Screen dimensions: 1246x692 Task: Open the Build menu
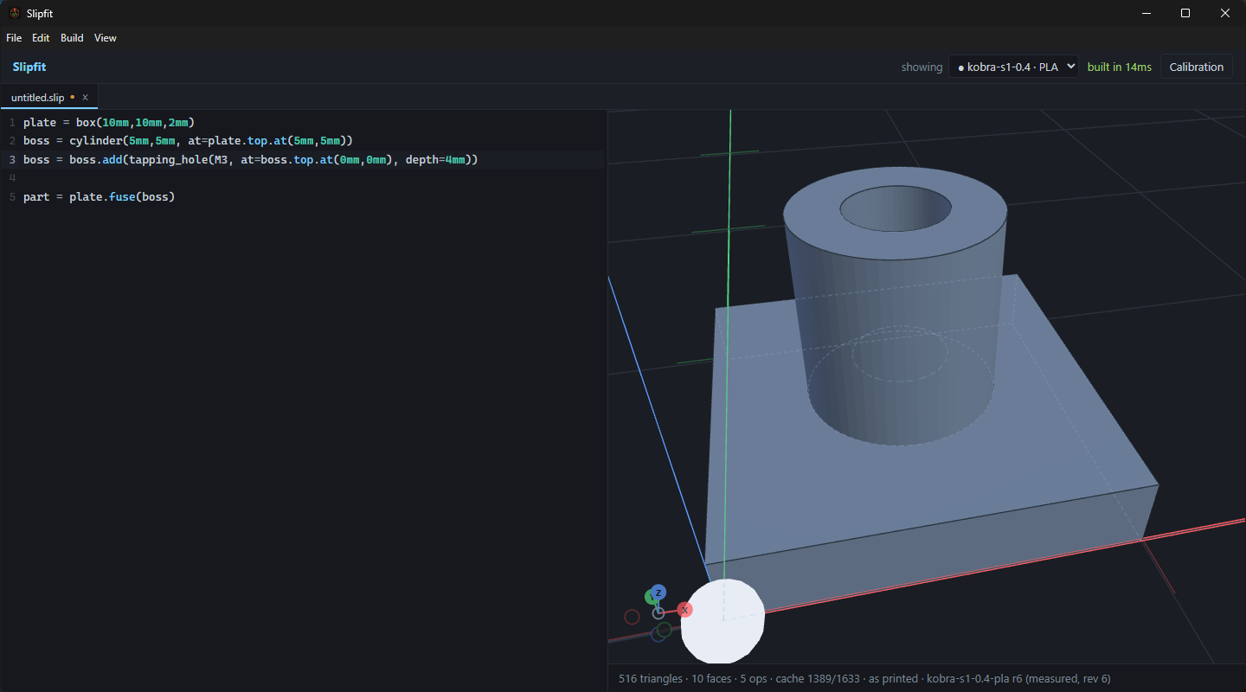click(72, 38)
